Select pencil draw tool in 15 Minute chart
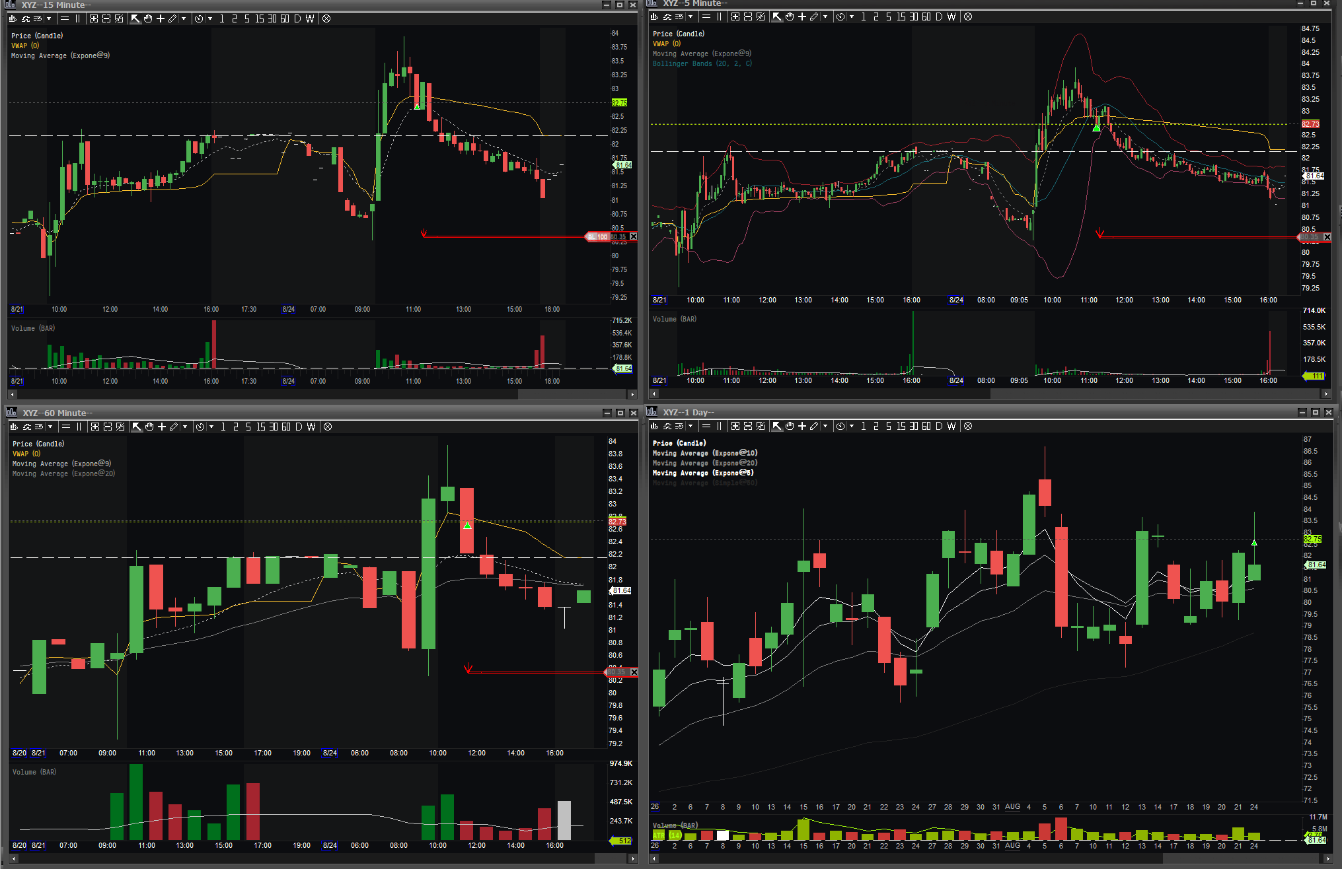This screenshot has width=1342, height=869. tap(173, 18)
